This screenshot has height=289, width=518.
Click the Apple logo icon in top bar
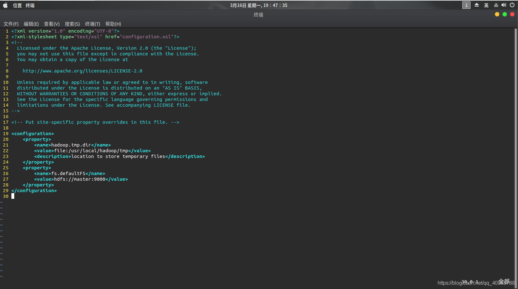pyautogui.click(x=5, y=5)
